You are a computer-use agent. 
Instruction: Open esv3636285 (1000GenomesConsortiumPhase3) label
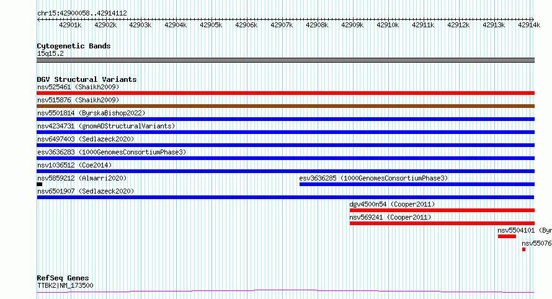coord(373,178)
